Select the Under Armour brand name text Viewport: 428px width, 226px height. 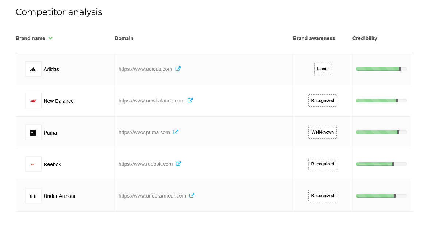pos(59,196)
